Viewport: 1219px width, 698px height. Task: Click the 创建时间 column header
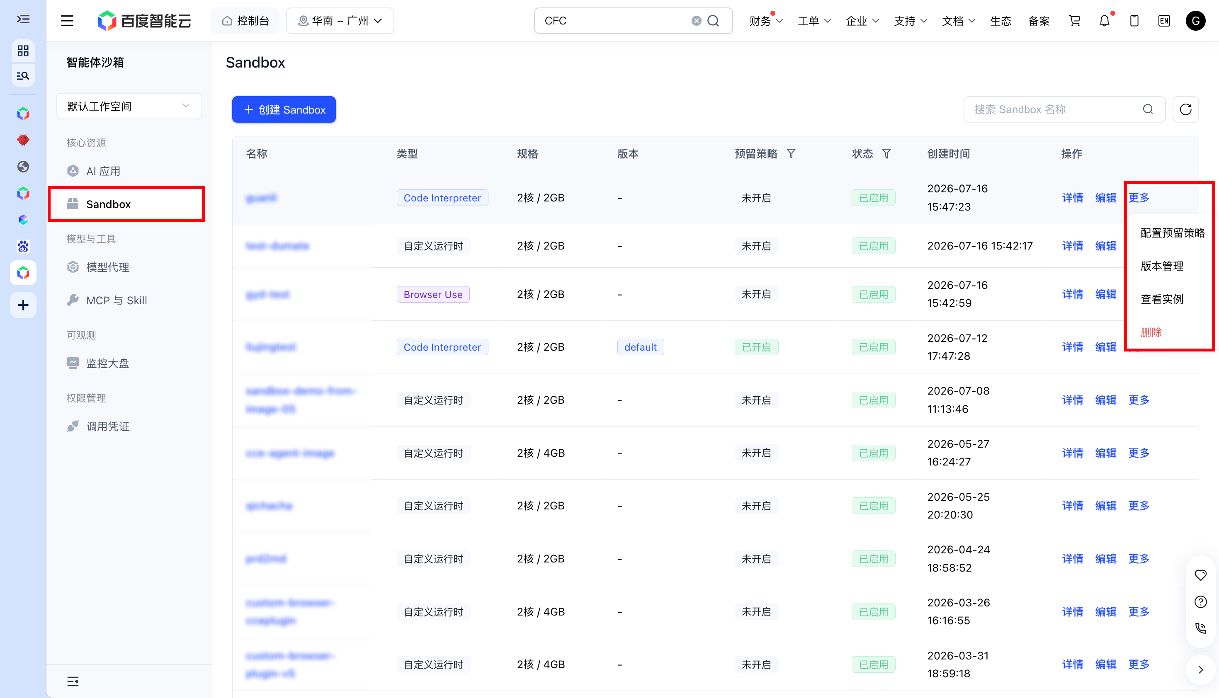[x=948, y=153]
